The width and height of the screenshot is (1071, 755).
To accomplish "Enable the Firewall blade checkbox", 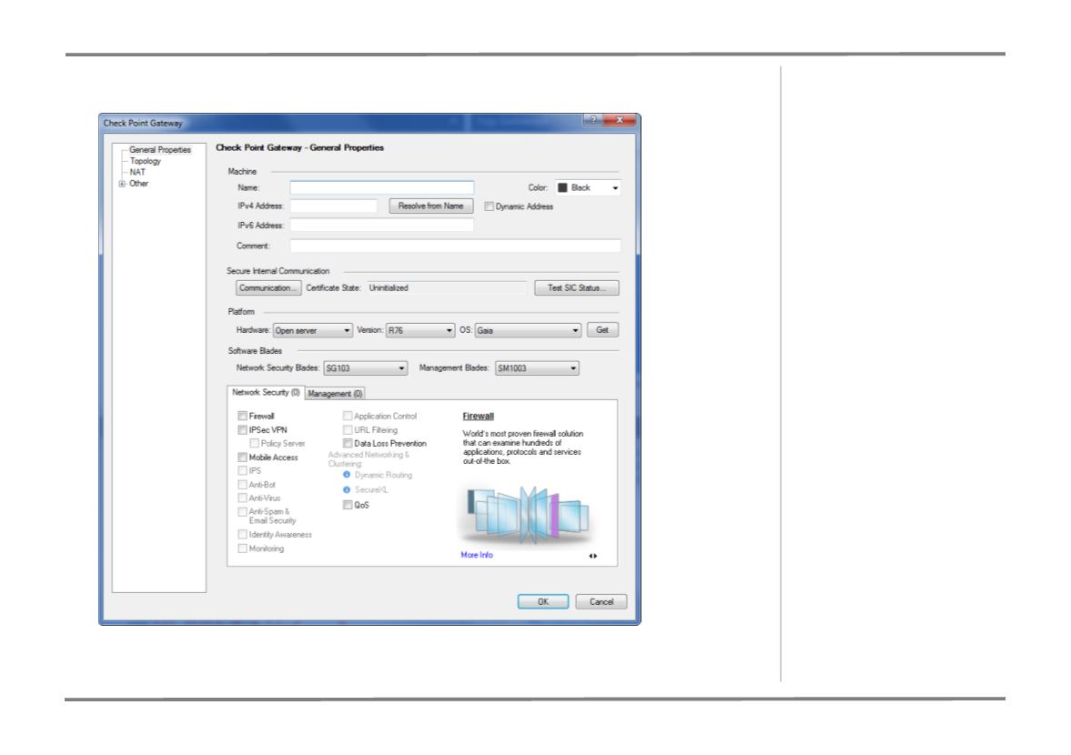I will tap(242, 416).
